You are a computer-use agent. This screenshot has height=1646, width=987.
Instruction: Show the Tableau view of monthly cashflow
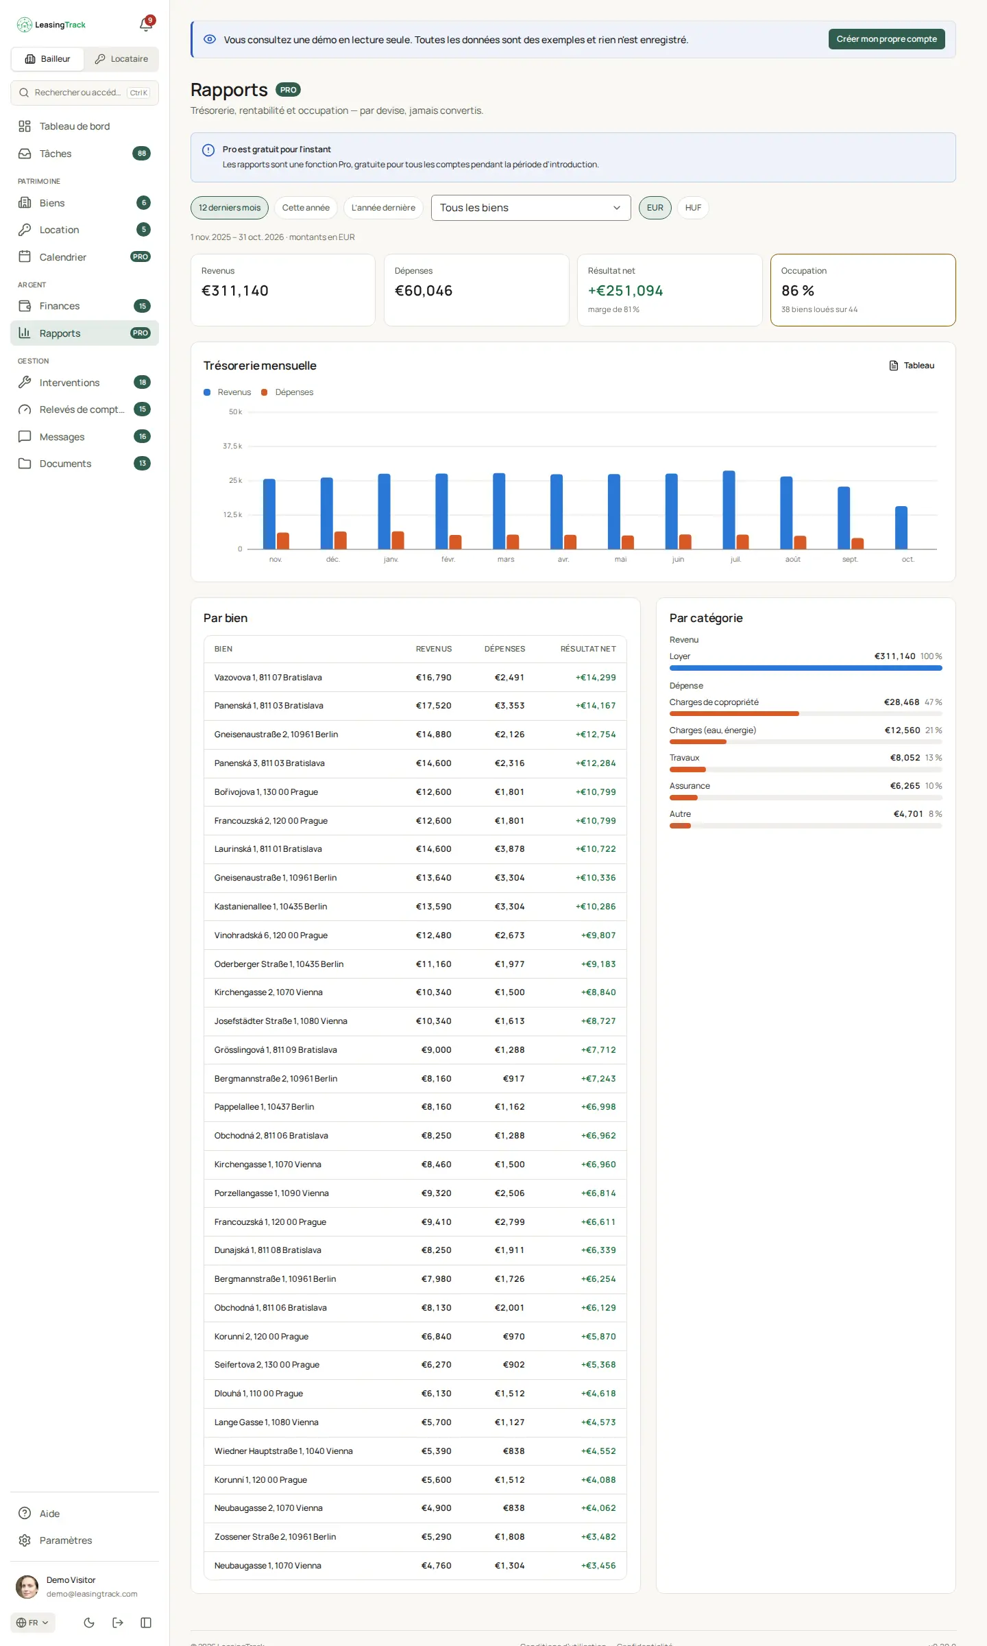[912, 366]
